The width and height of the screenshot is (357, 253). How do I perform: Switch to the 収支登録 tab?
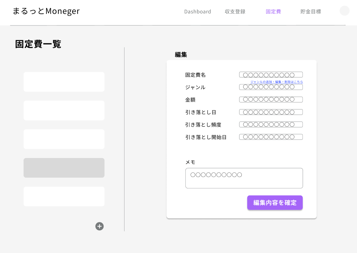tap(235, 12)
